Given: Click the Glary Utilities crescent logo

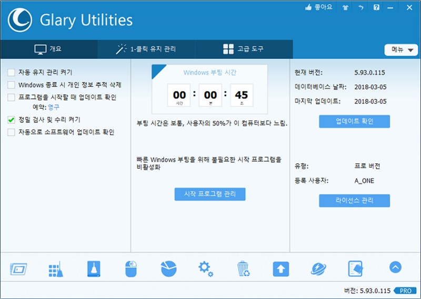Looking at the screenshot, I should pyautogui.click(x=19, y=20).
